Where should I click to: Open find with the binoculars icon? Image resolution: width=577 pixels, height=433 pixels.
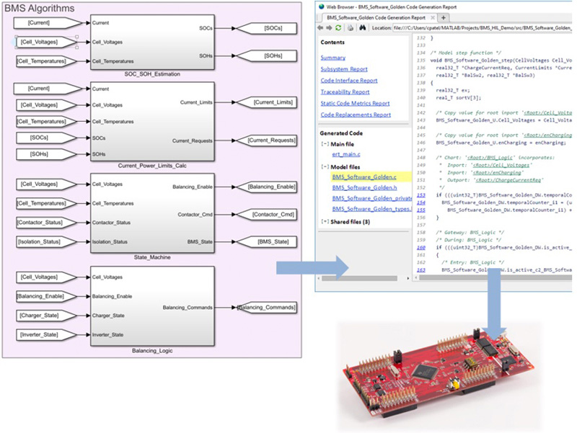361,29
